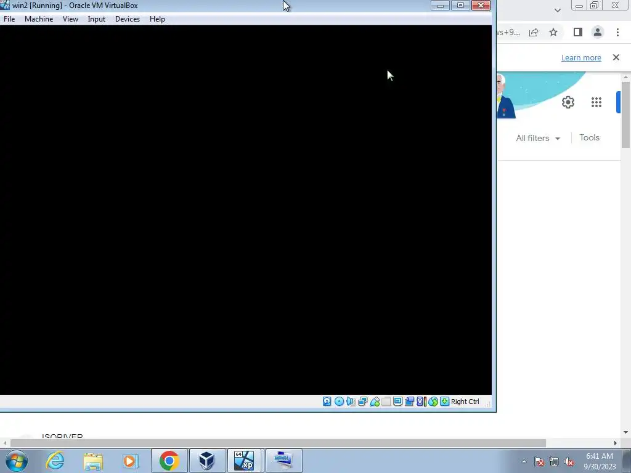Click the VirtualBox window title bar icon
The height and width of the screenshot is (473, 631).
pyautogui.click(x=5, y=5)
